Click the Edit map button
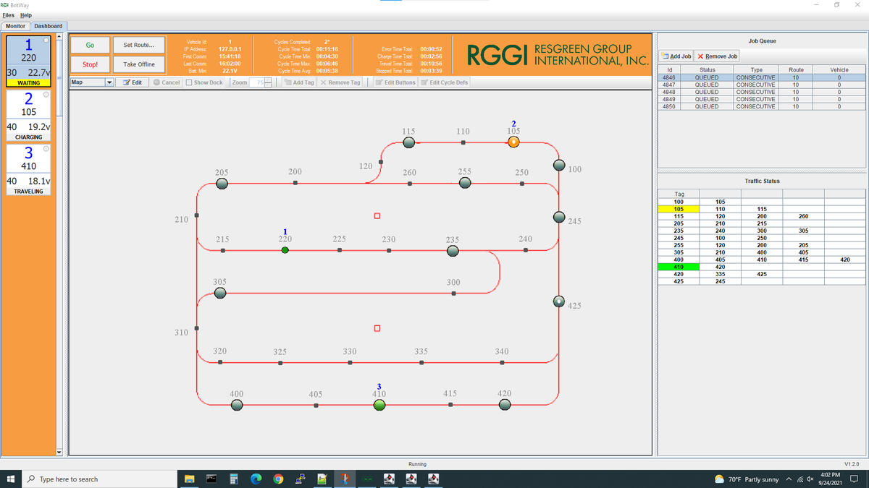Screen dimensions: 869x488 [133, 82]
